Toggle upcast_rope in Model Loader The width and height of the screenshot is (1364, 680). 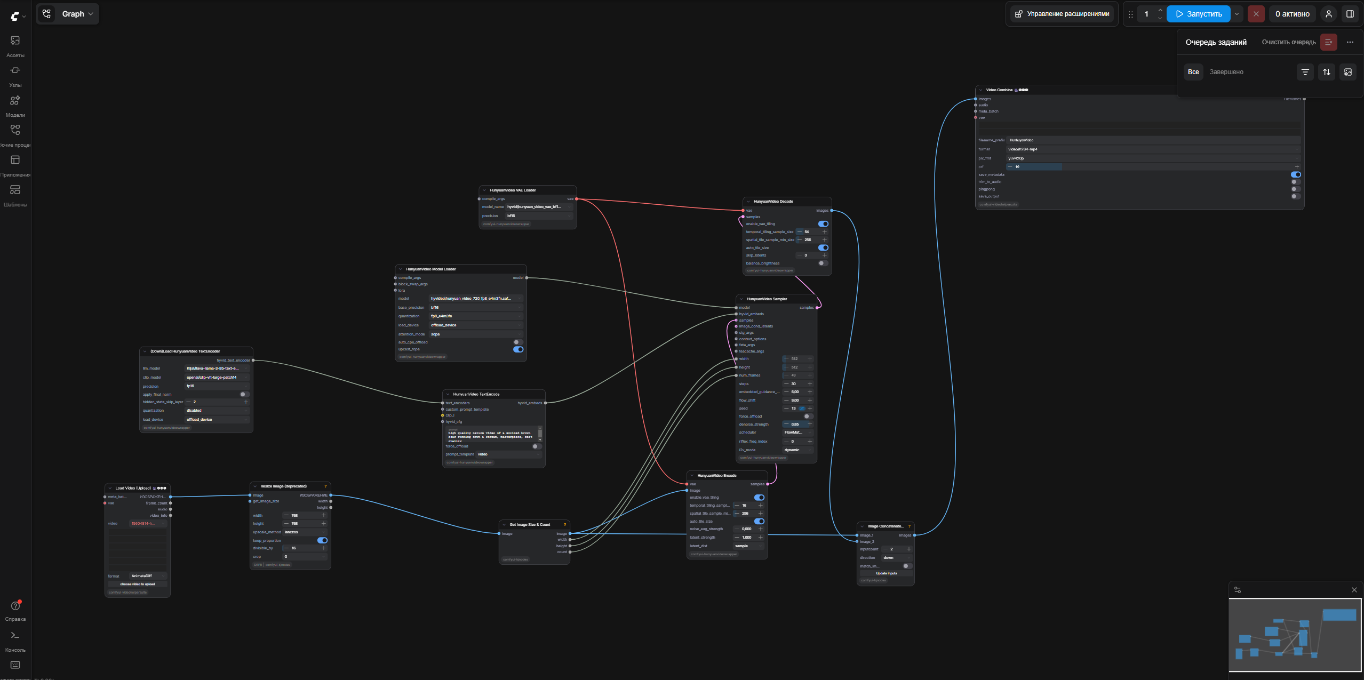518,349
